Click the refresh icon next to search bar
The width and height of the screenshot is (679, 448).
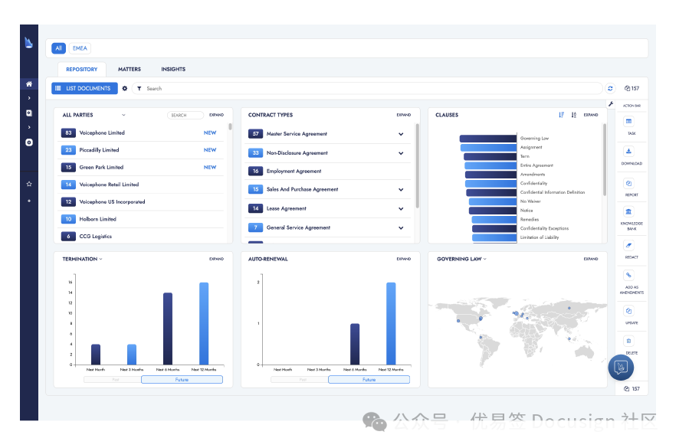pos(610,88)
